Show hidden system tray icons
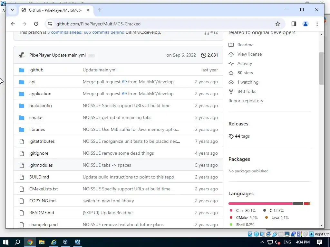The width and height of the screenshot is (330, 247). pyautogui.click(x=262, y=242)
